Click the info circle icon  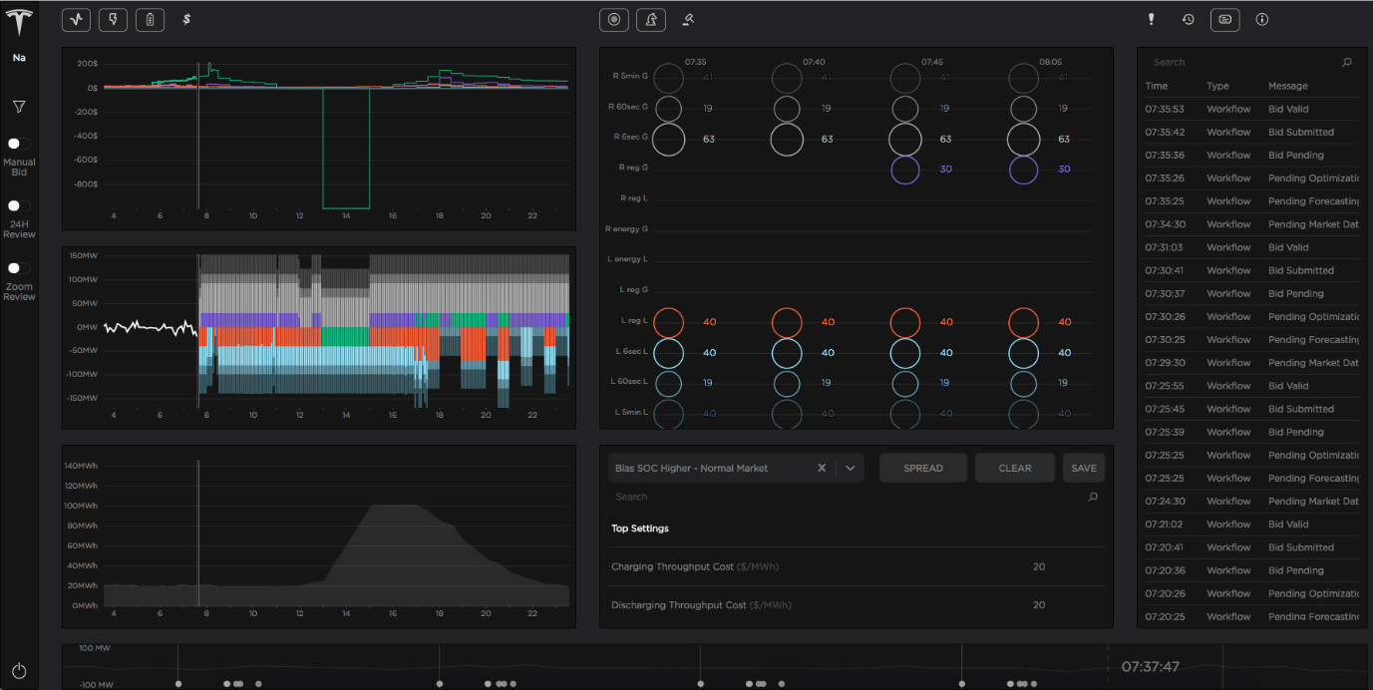(1261, 19)
